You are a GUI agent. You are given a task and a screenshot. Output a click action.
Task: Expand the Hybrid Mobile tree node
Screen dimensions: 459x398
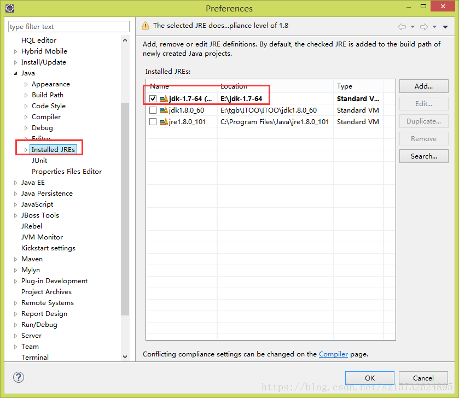tap(15, 51)
